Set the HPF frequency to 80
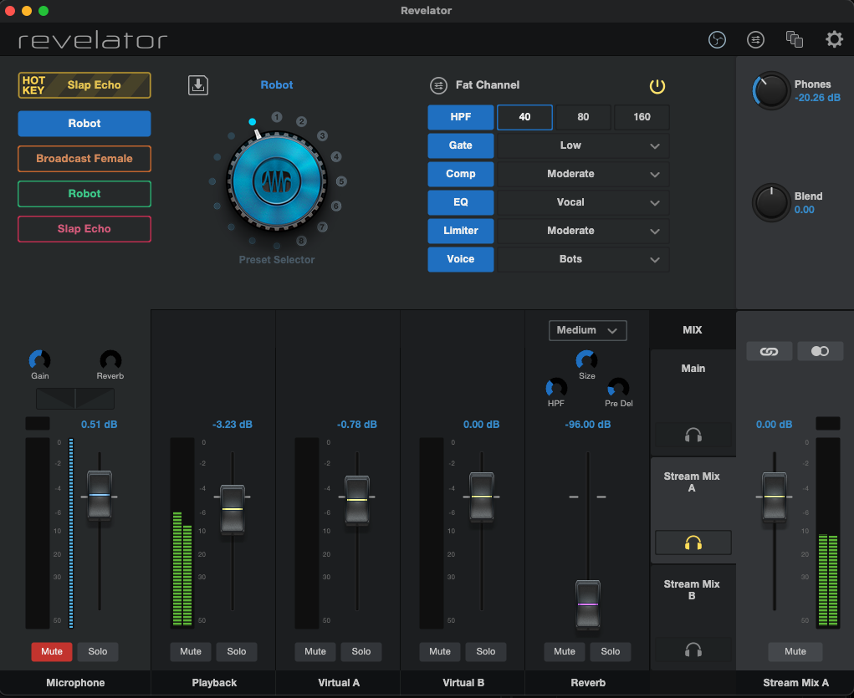This screenshot has width=854, height=698. pos(583,117)
